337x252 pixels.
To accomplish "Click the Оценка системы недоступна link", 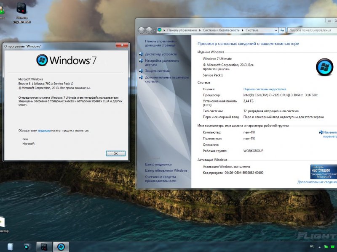I will [x=265, y=89].
